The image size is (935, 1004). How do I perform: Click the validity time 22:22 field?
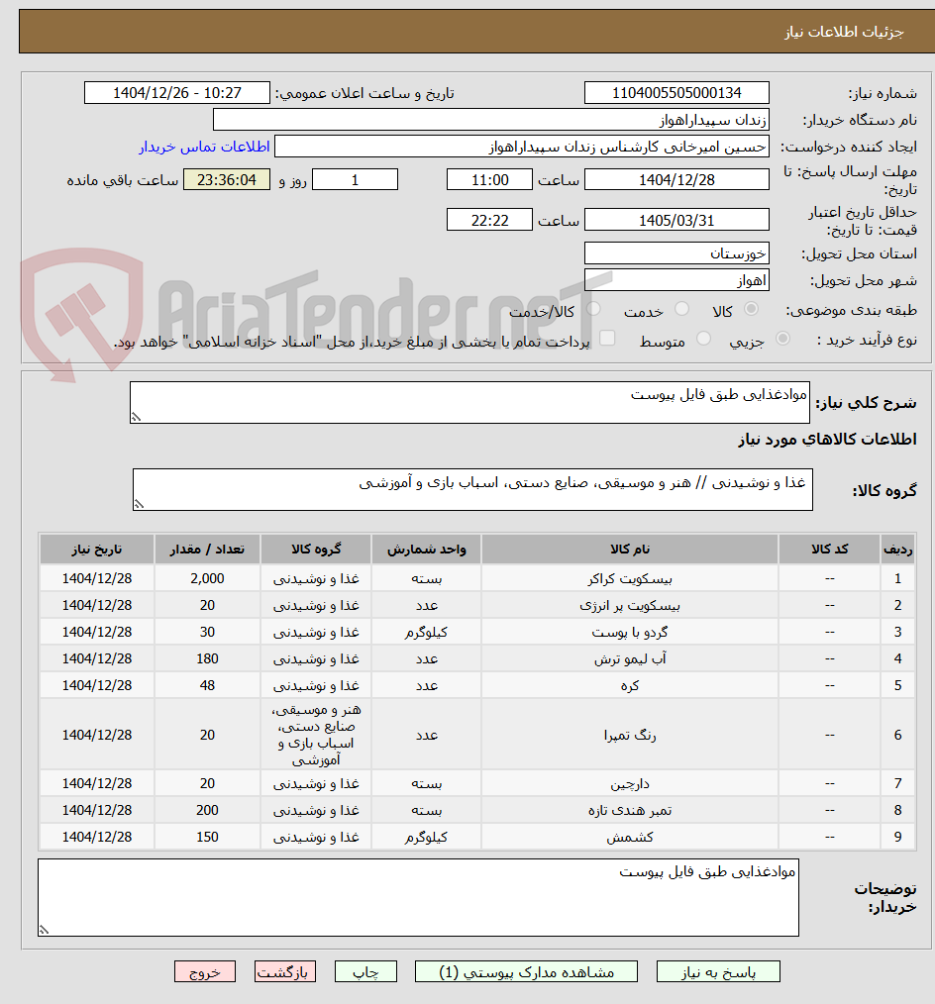click(490, 220)
